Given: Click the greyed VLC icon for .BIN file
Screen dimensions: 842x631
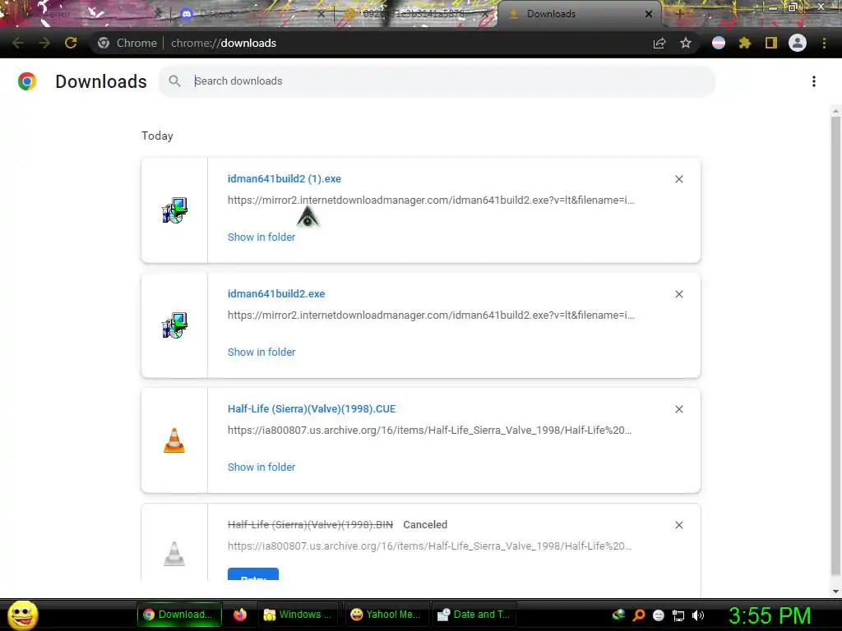Looking at the screenshot, I should (x=174, y=554).
